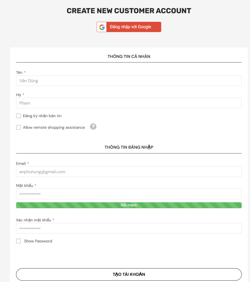Click the "THÔNG TIN CÁ NHÂN" section heading

click(x=129, y=56)
